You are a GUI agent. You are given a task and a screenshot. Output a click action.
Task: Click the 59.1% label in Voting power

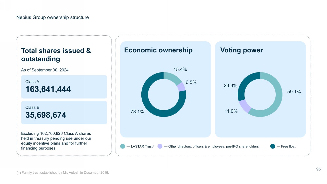(294, 92)
